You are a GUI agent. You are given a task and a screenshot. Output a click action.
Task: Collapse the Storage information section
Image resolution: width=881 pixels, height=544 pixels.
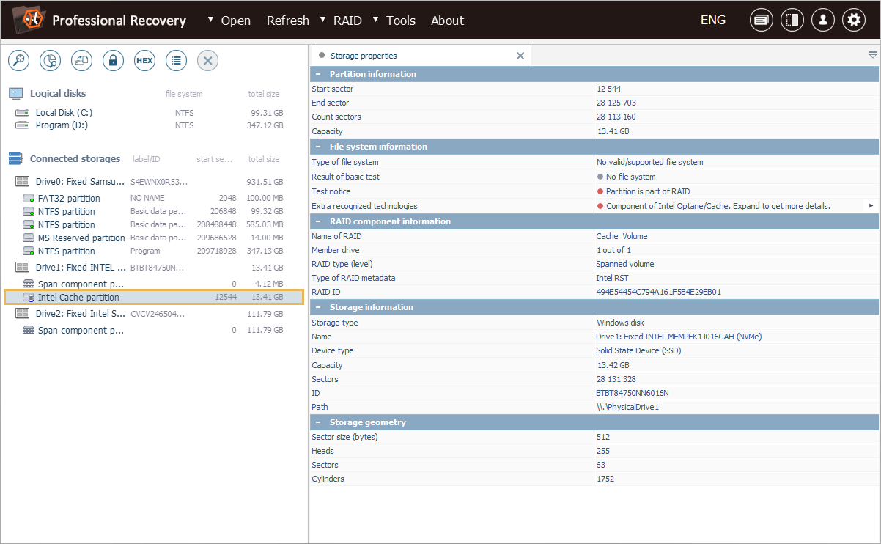[318, 307]
